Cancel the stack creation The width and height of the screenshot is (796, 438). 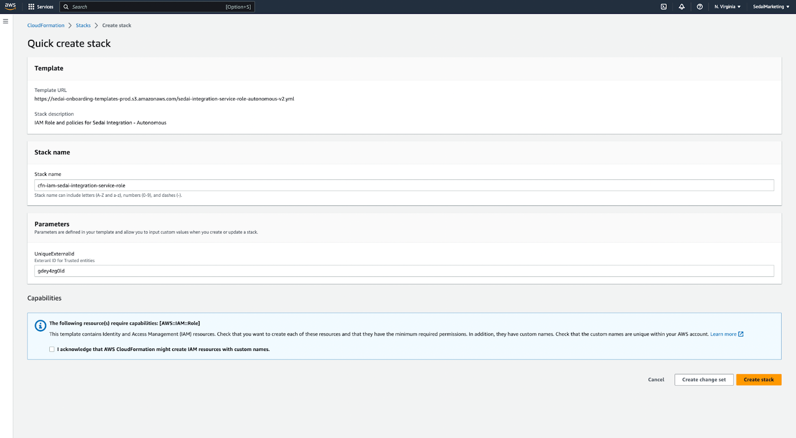656,380
